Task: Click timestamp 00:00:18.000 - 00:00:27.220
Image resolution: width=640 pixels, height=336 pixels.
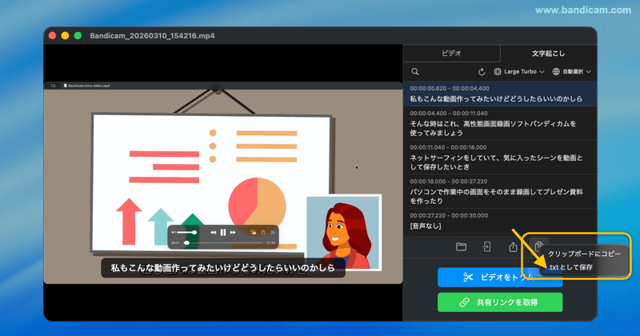Action: tap(449, 182)
